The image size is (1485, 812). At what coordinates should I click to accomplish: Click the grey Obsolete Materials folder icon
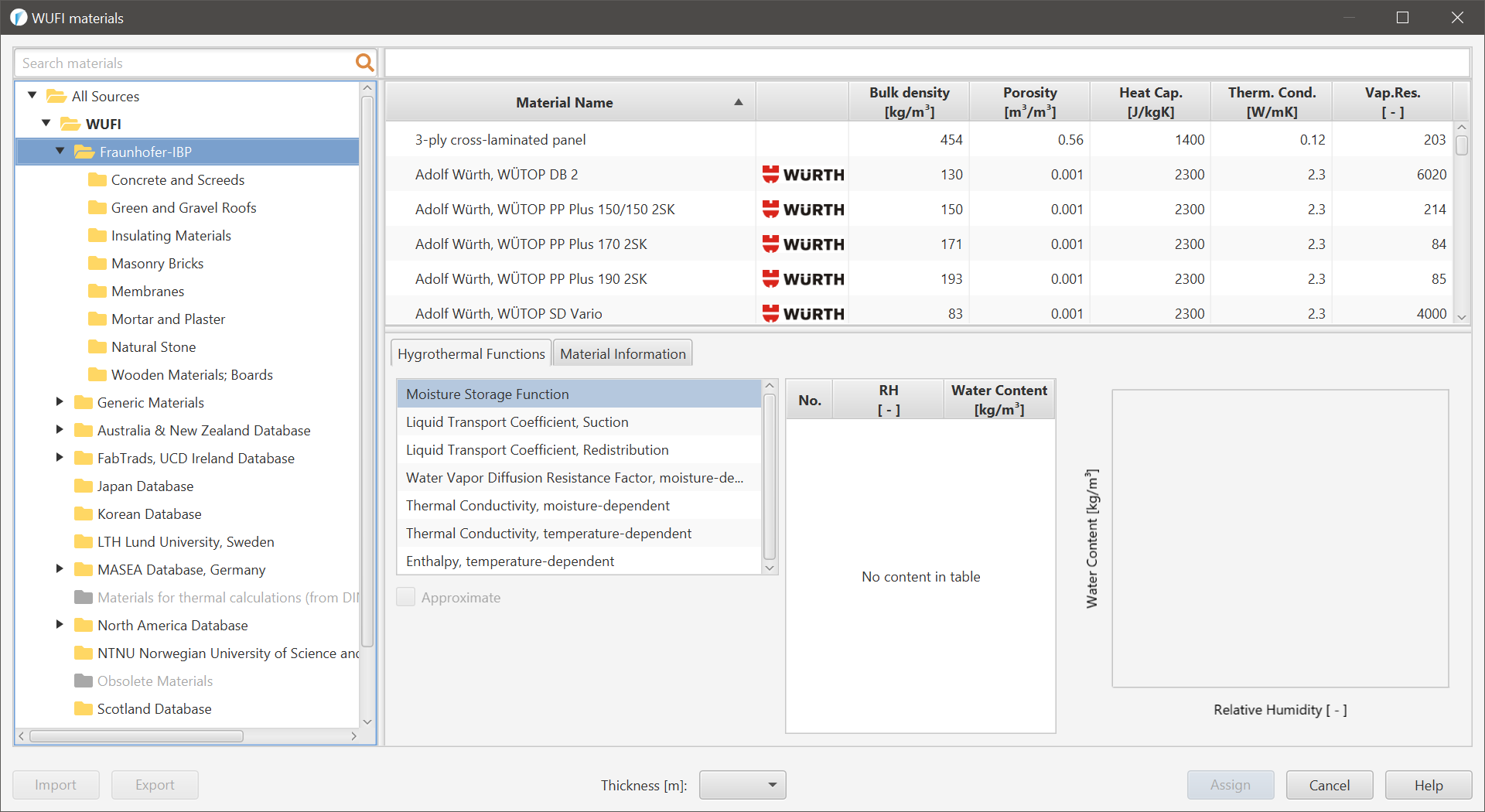click(84, 681)
